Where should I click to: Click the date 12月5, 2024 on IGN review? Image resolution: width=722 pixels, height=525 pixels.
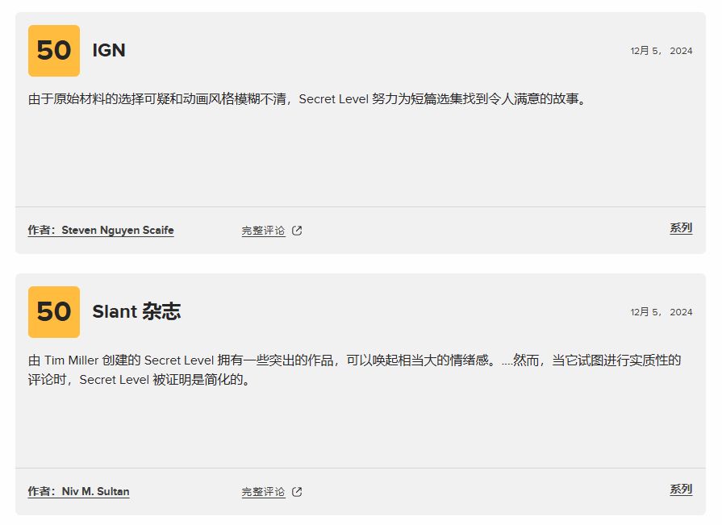[661, 51]
